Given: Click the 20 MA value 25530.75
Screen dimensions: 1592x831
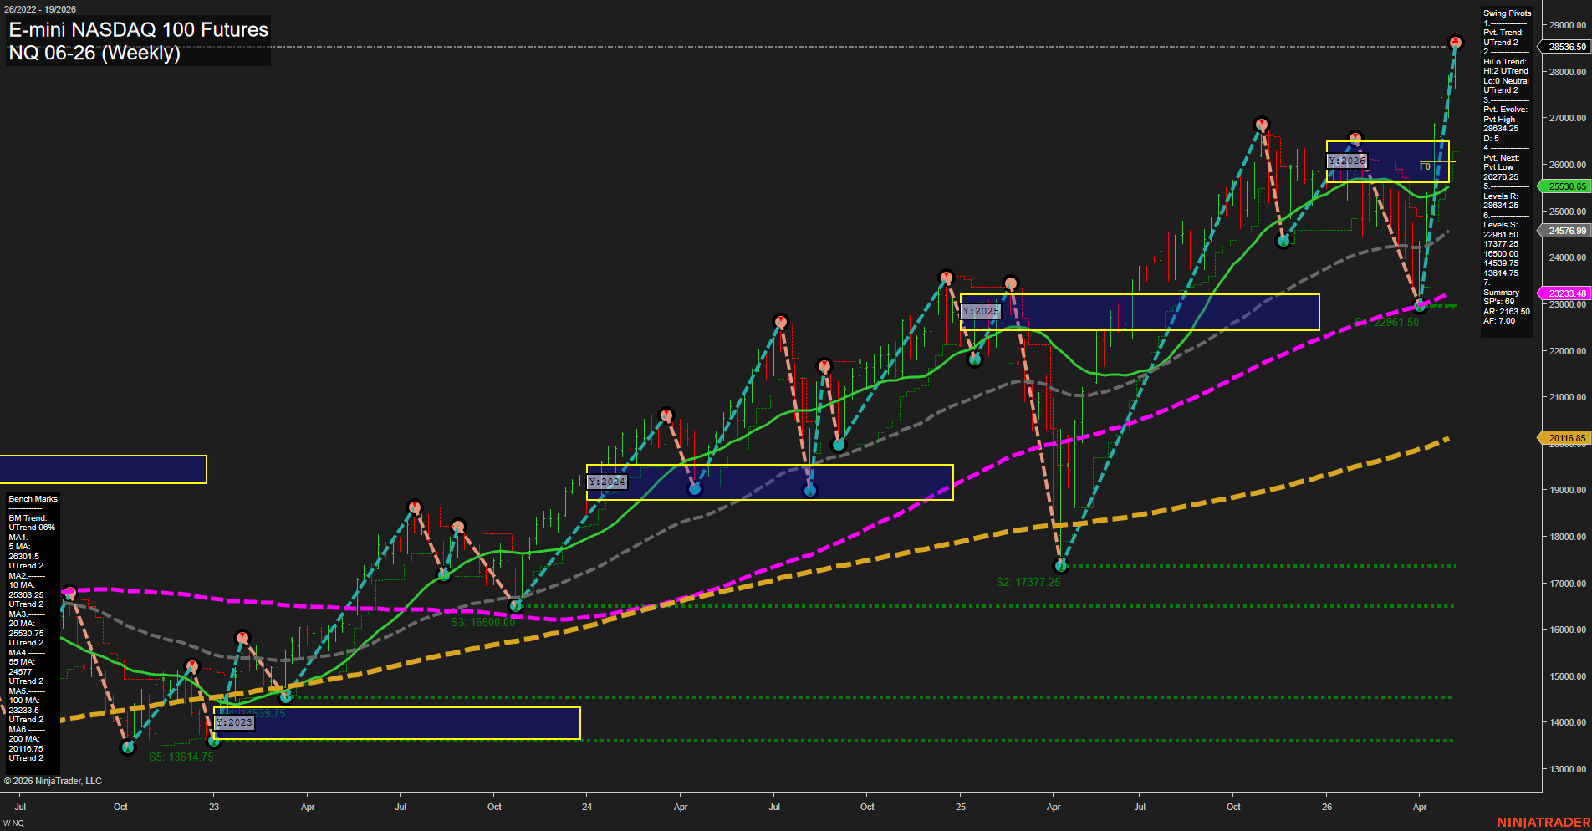Looking at the screenshot, I should tap(26, 634).
